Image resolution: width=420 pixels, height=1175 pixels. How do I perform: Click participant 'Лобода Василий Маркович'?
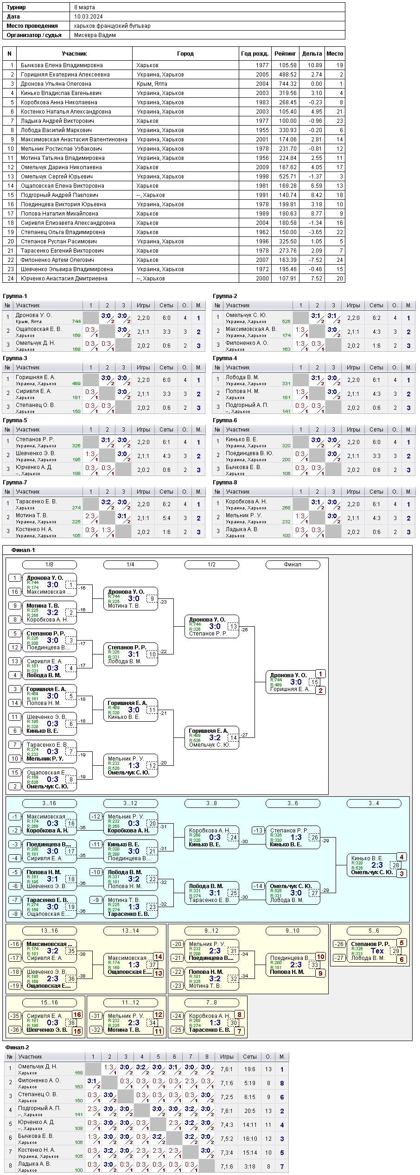pyautogui.click(x=56, y=130)
